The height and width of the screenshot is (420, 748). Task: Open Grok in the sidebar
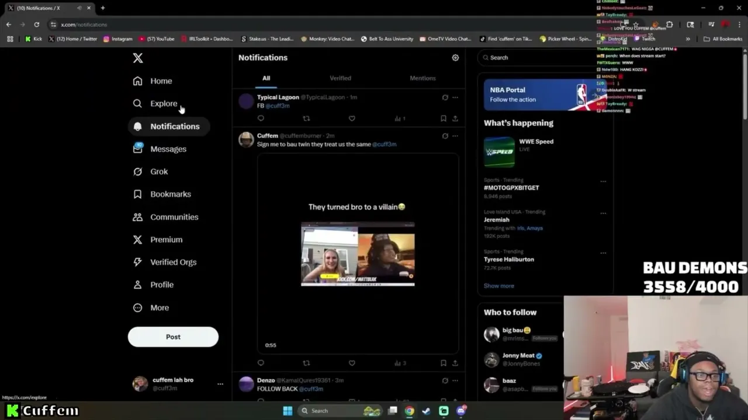(150, 171)
